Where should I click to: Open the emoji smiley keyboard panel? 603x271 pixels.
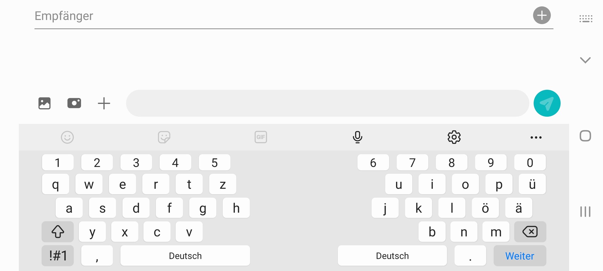coord(67,137)
